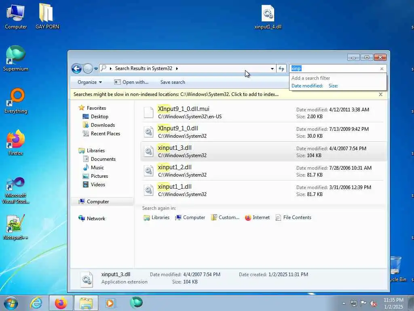This screenshot has height=311, width=414.
Task: Click inside the xinp search field
Action: (334, 68)
